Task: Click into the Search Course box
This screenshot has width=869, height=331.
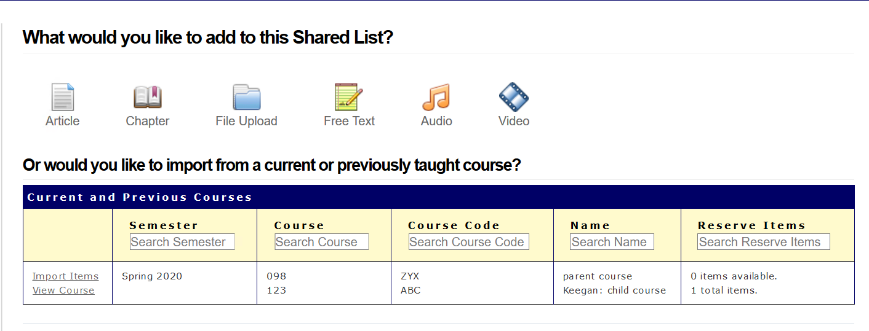Action: pos(321,242)
